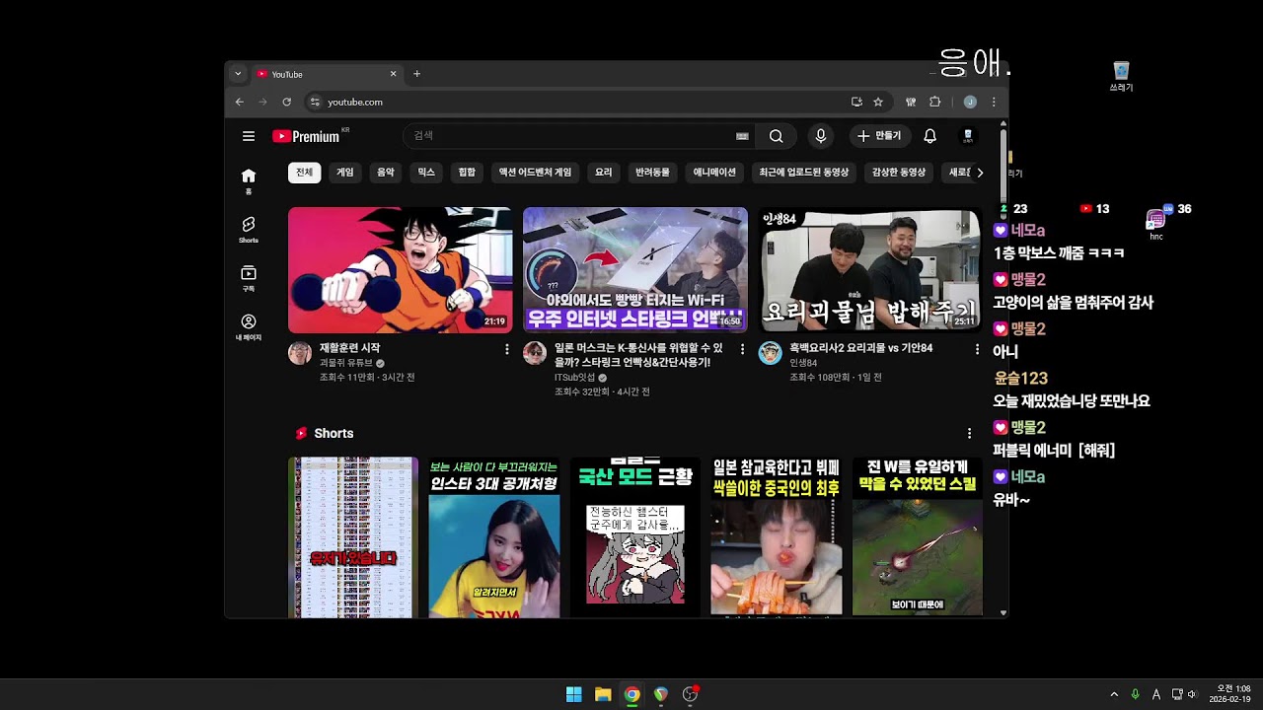The height and width of the screenshot is (710, 1263).
Task: Open the 국산 모드 근황 Short thumbnail
Action: point(635,537)
